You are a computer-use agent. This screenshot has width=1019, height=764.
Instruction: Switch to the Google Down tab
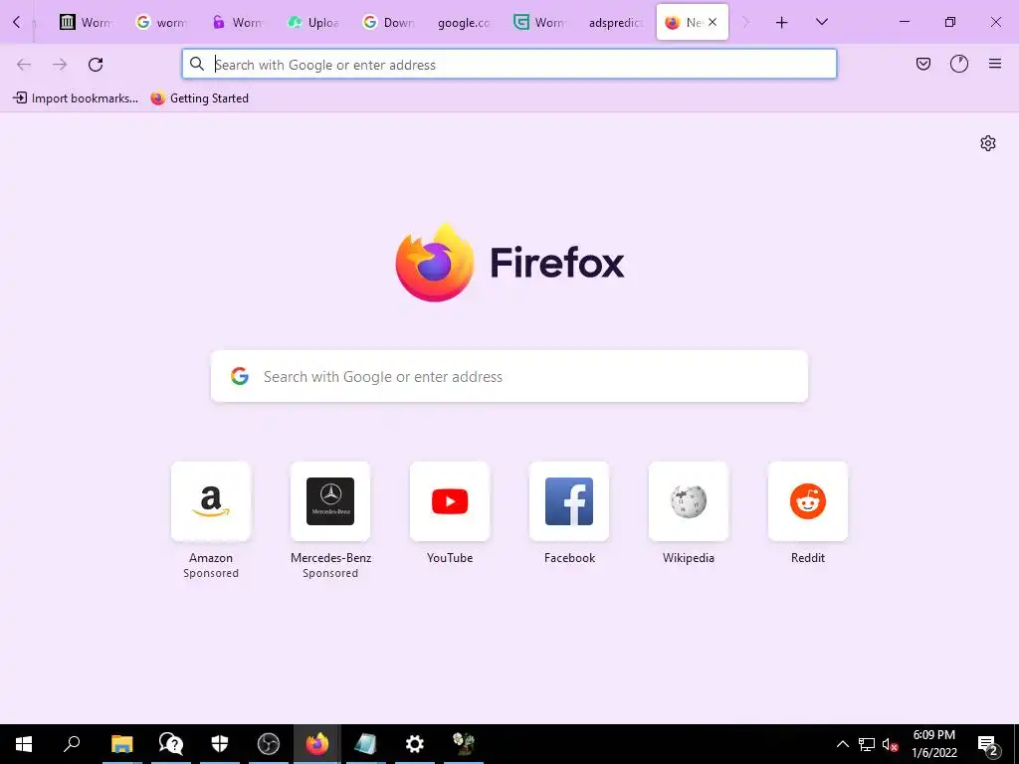[387, 22]
